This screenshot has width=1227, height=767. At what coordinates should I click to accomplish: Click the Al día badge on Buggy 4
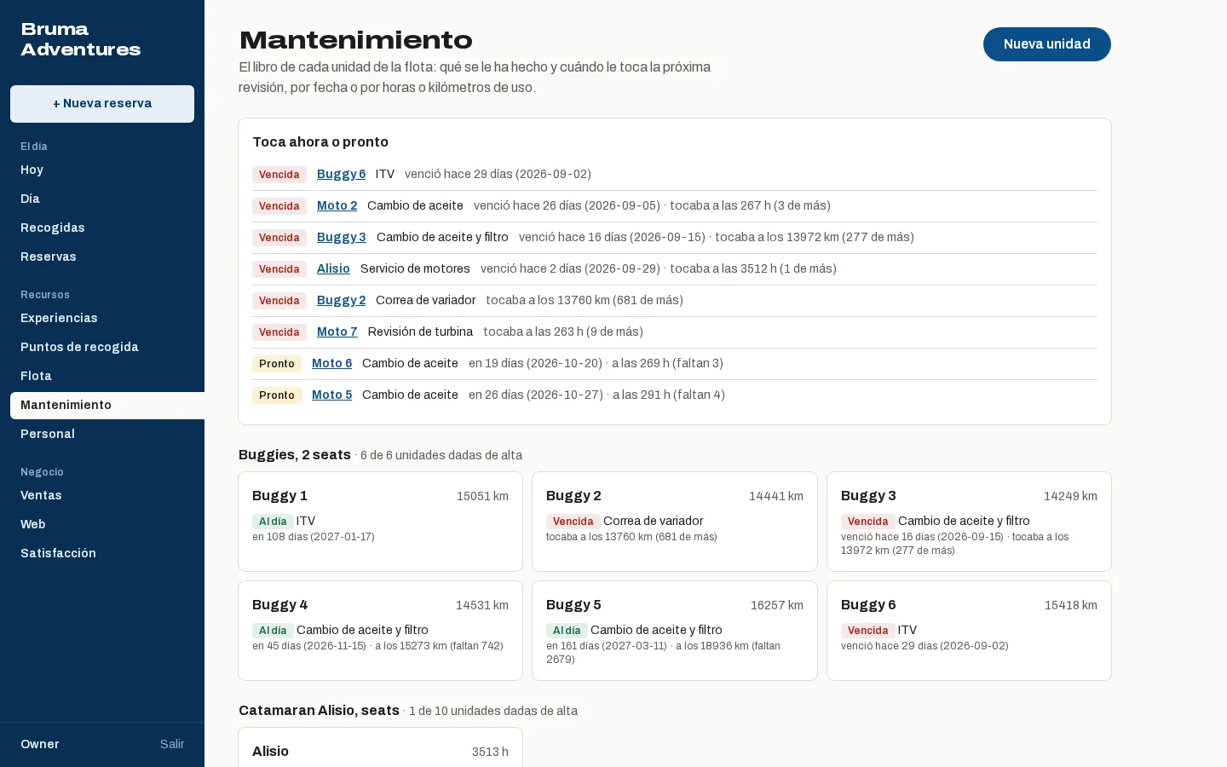pos(273,631)
